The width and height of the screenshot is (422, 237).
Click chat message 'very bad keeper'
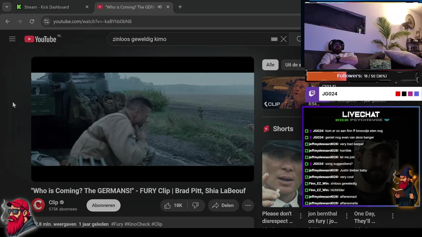coord(351,144)
